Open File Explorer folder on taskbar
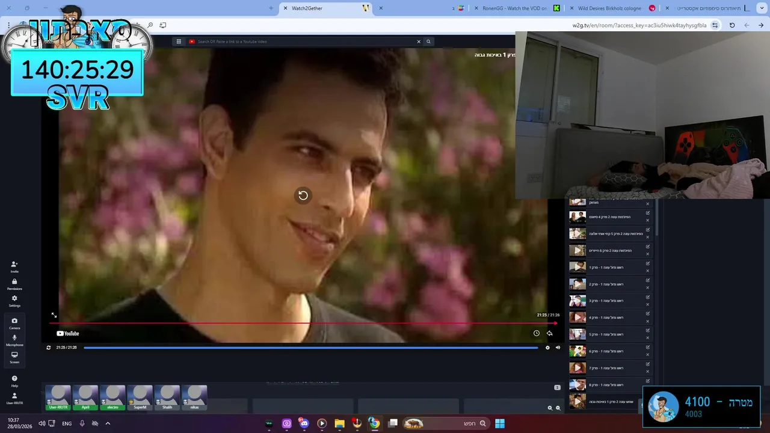This screenshot has height=433, width=770. [339, 423]
